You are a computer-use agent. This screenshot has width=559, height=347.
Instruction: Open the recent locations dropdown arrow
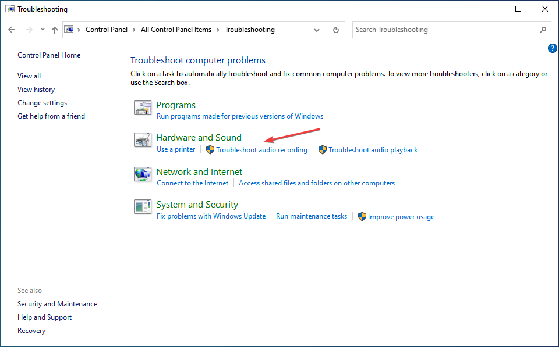tap(43, 30)
